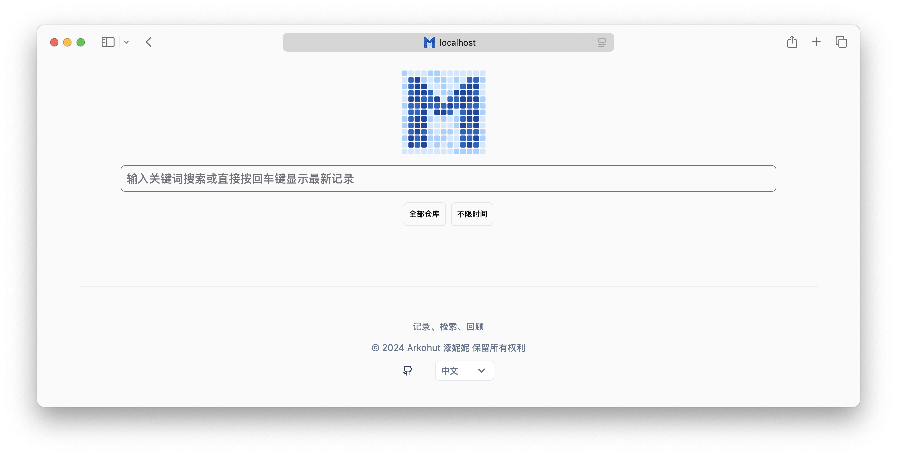Click the language dropdown chevron arrow
This screenshot has width=897, height=456.
pos(481,371)
